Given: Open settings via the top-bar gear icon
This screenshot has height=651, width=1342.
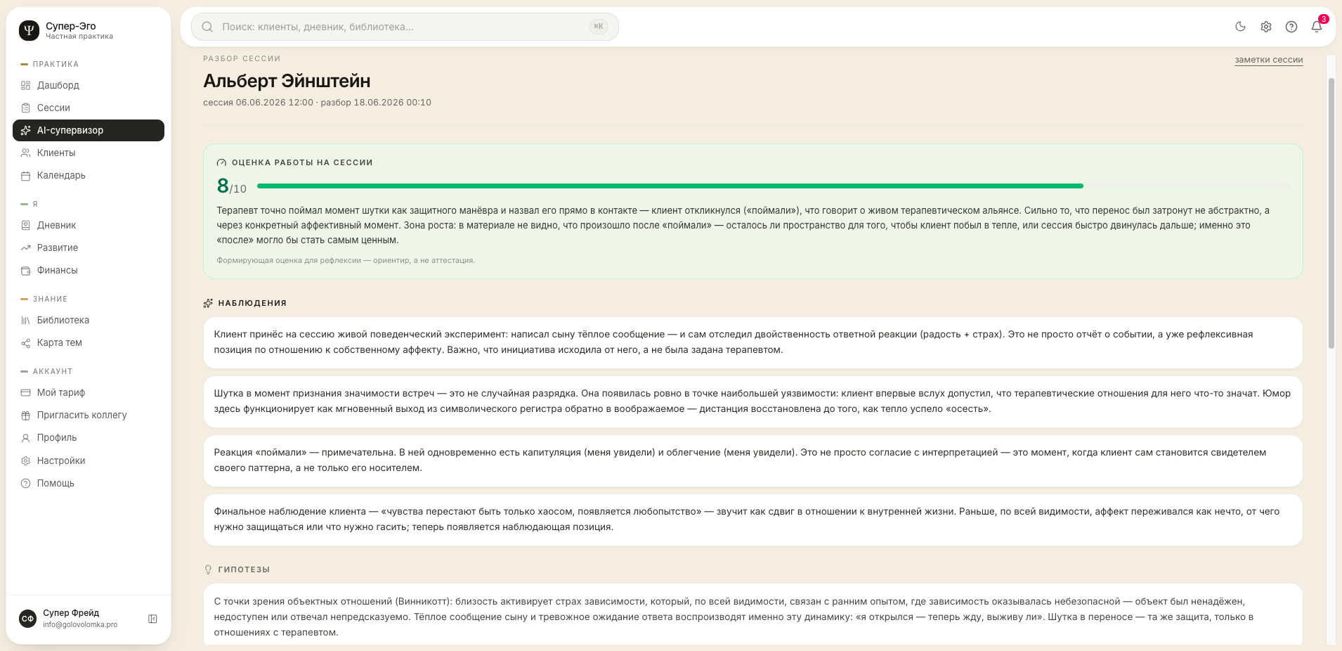Looking at the screenshot, I should coord(1265,27).
